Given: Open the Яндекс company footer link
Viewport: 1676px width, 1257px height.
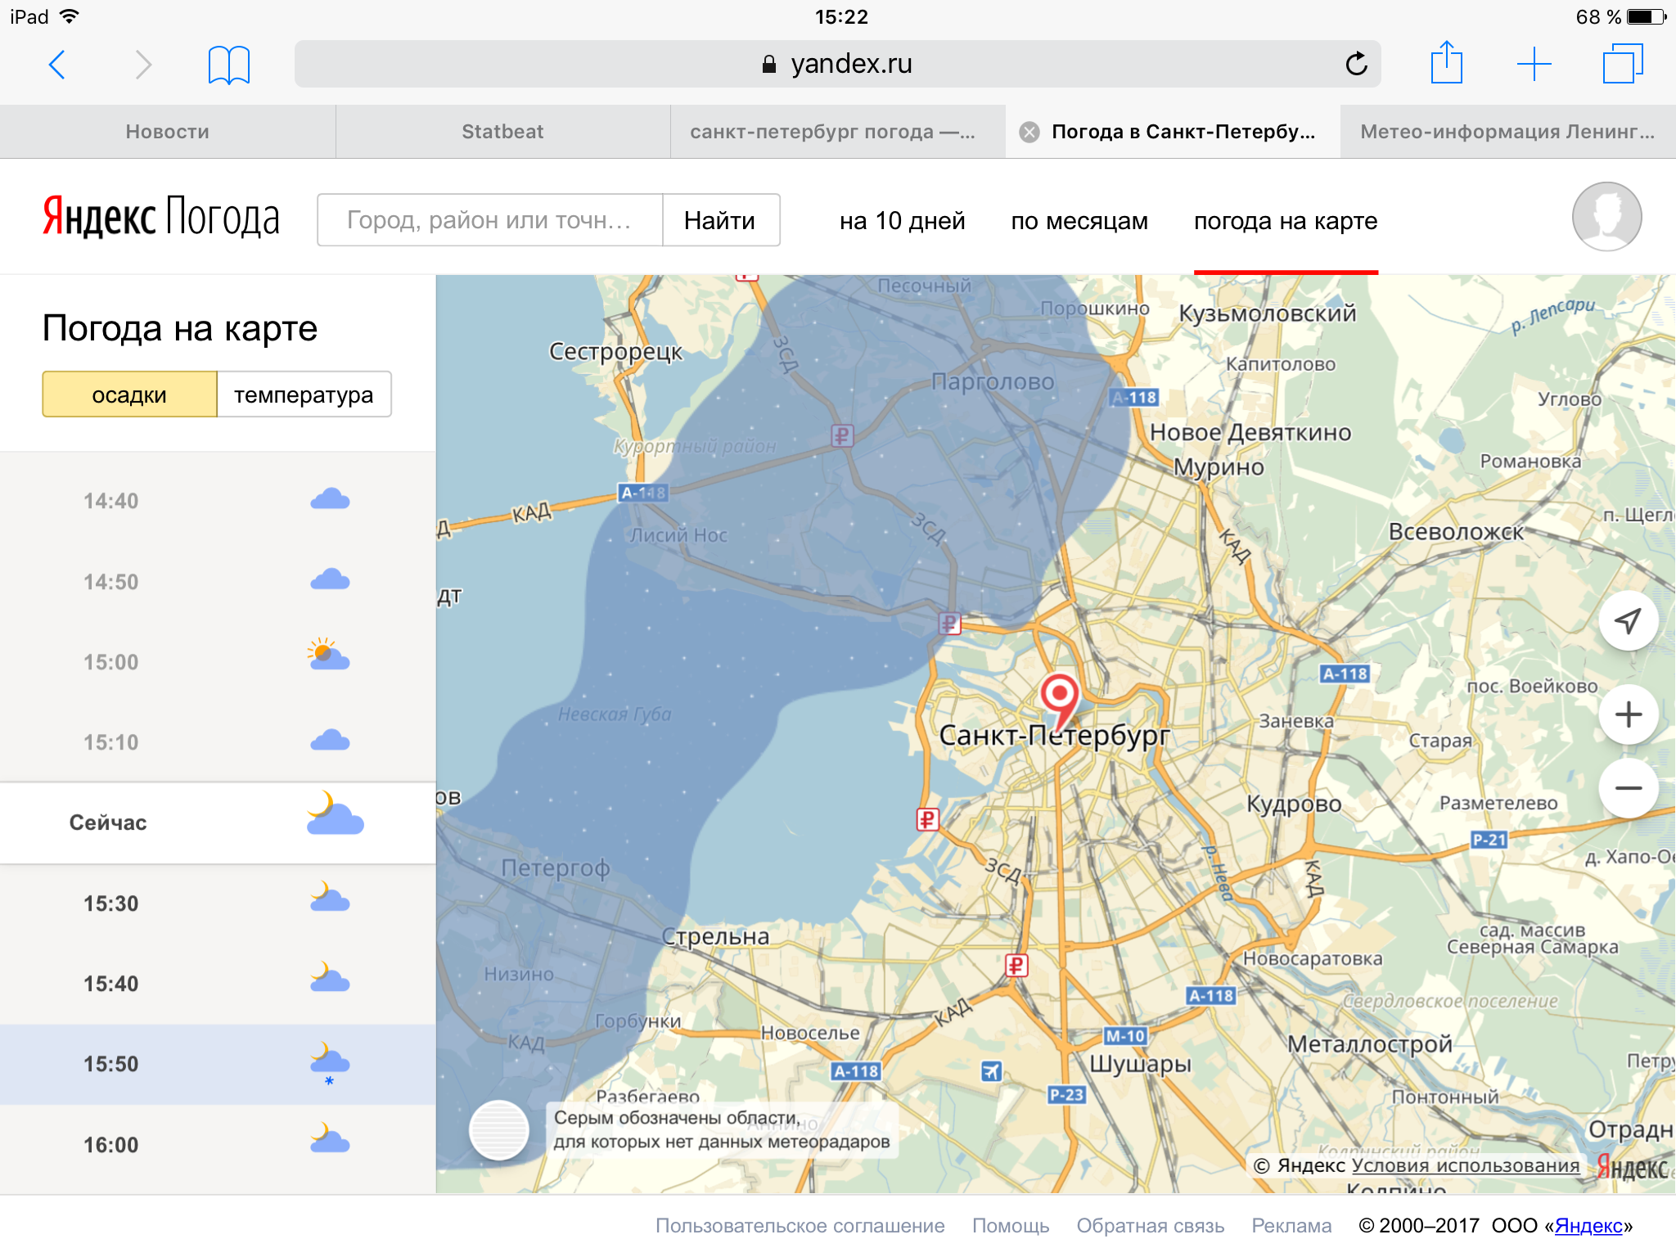Looking at the screenshot, I should click(1588, 1225).
